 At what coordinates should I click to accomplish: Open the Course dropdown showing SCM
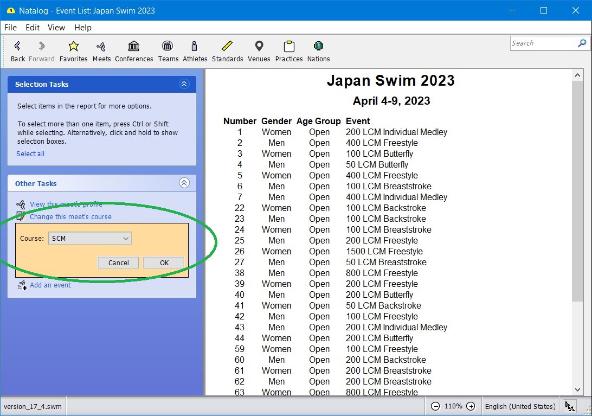point(90,239)
